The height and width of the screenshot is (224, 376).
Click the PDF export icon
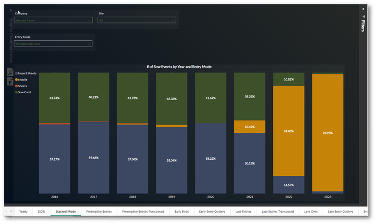(x=10, y=72)
